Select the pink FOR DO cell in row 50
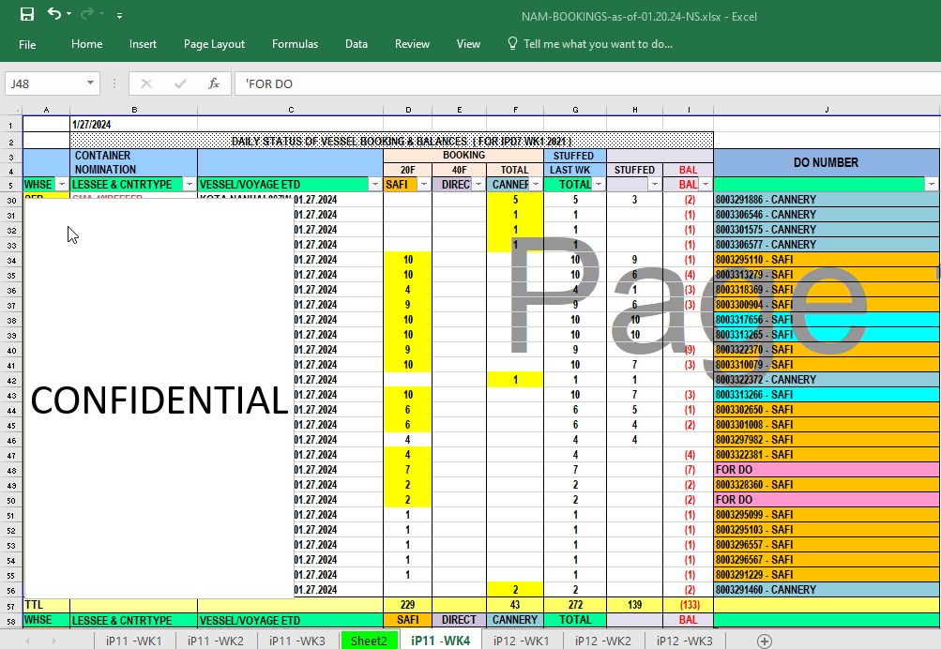This screenshot has height=649, width=941. point(827,500)
